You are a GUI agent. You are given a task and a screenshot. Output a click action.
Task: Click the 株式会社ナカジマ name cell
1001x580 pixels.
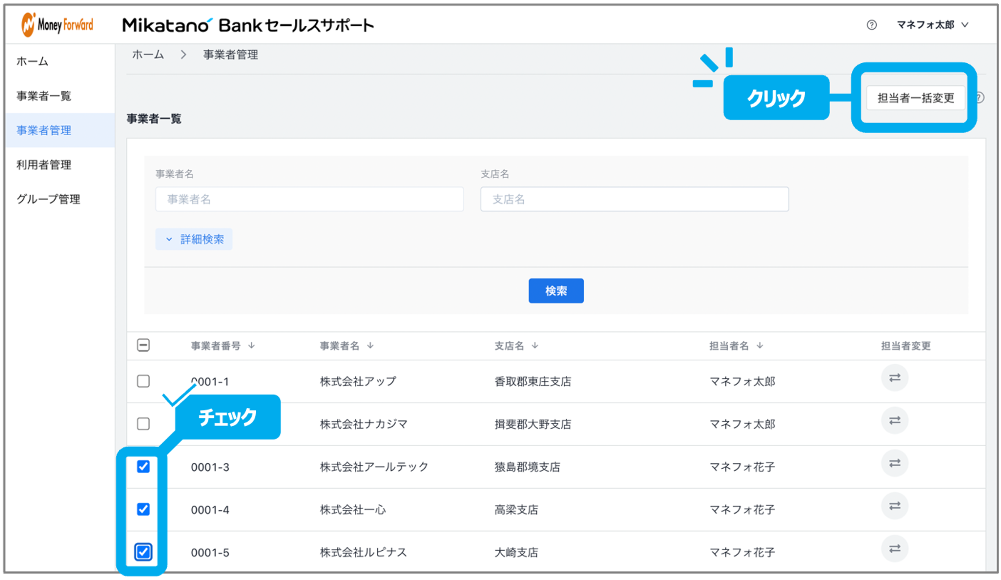pos(364,424)
